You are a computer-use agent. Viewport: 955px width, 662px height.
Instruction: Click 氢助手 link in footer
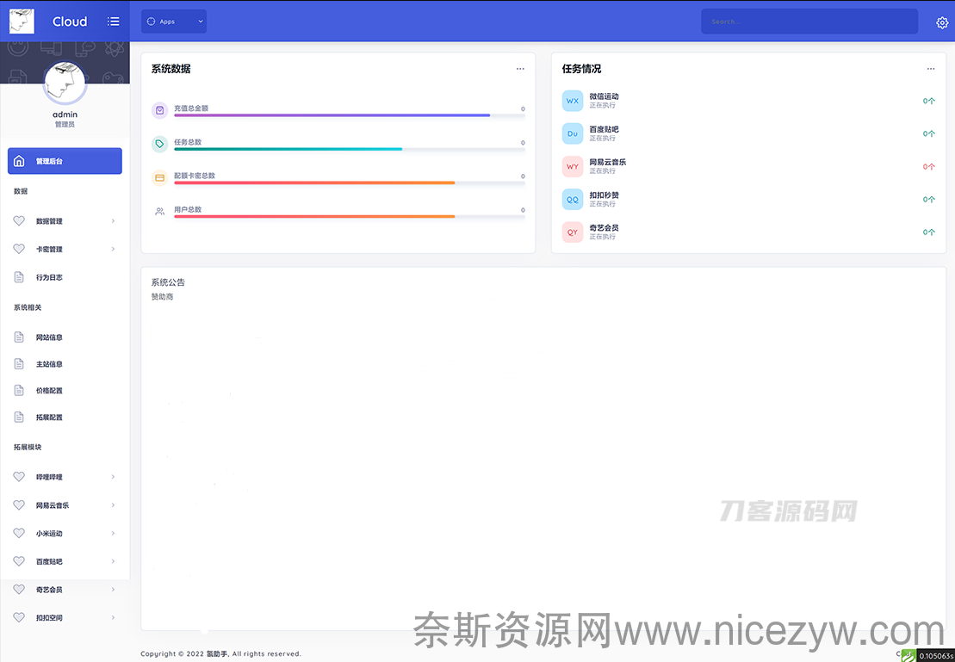coord(217,654)
